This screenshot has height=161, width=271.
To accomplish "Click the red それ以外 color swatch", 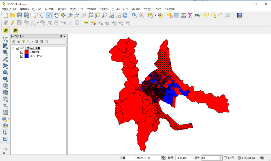I will pos(26,52).
